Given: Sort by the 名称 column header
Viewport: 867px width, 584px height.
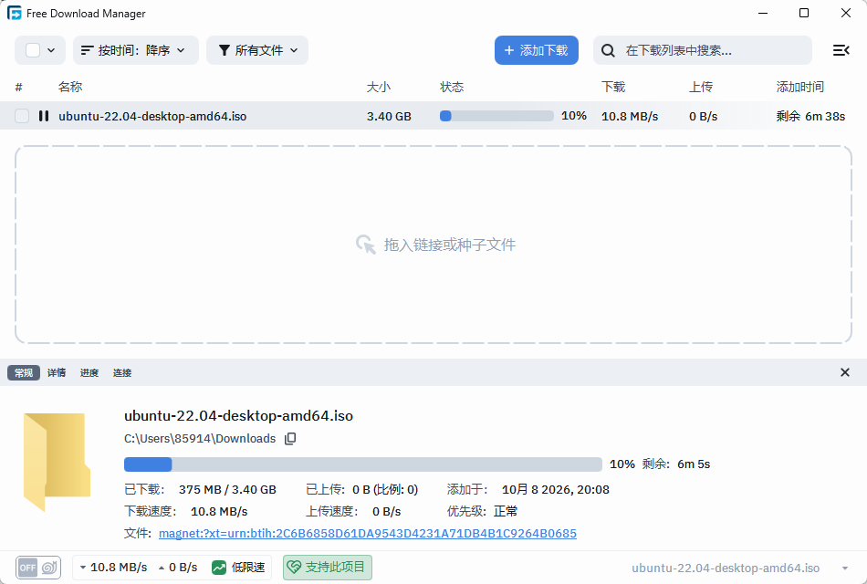Looking at the screenshot, I should 70,87.
